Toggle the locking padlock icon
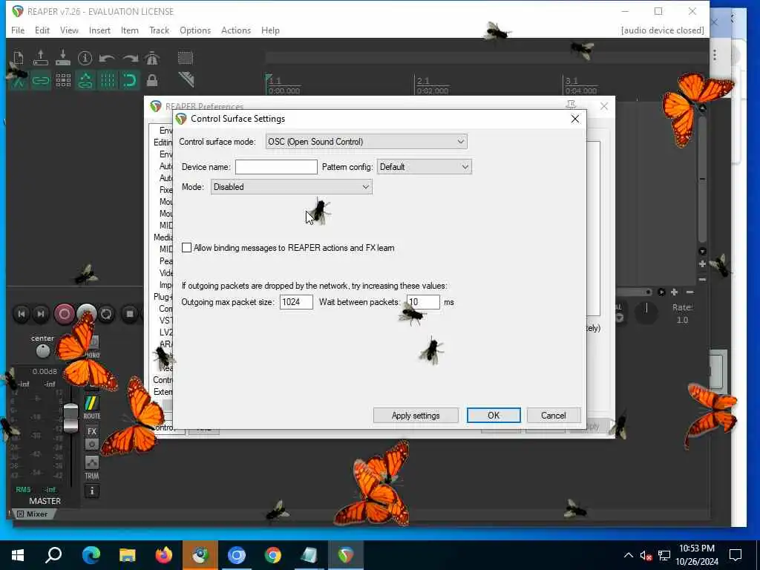 [152, 80]
